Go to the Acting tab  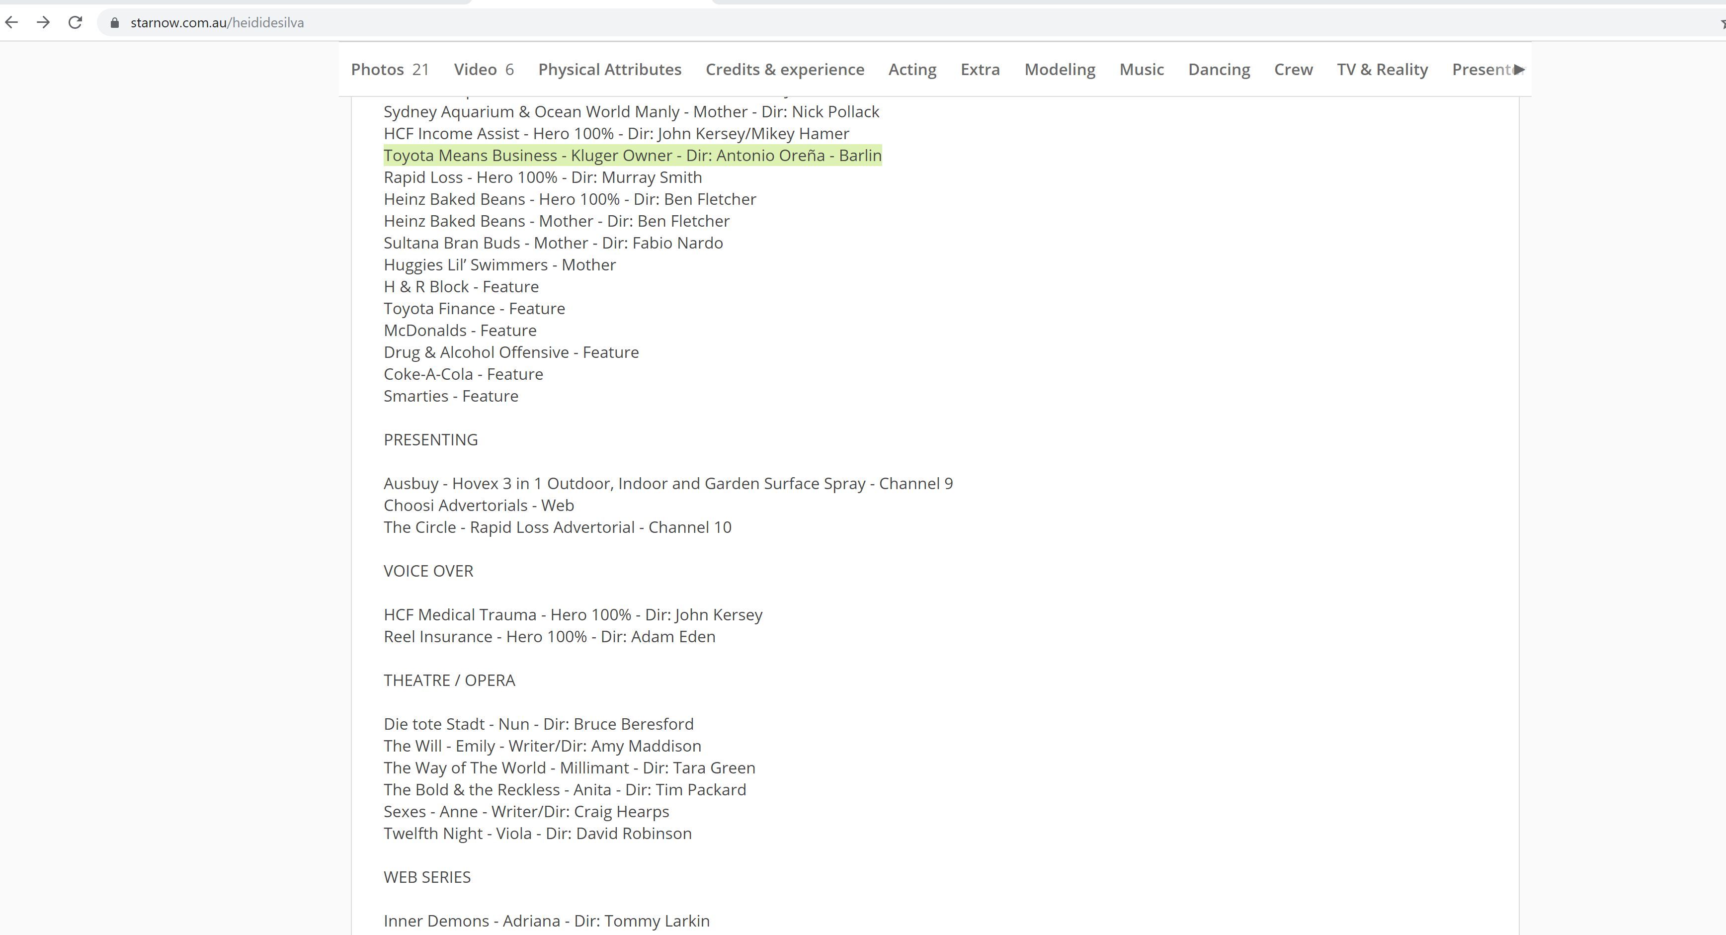point(912,70)
